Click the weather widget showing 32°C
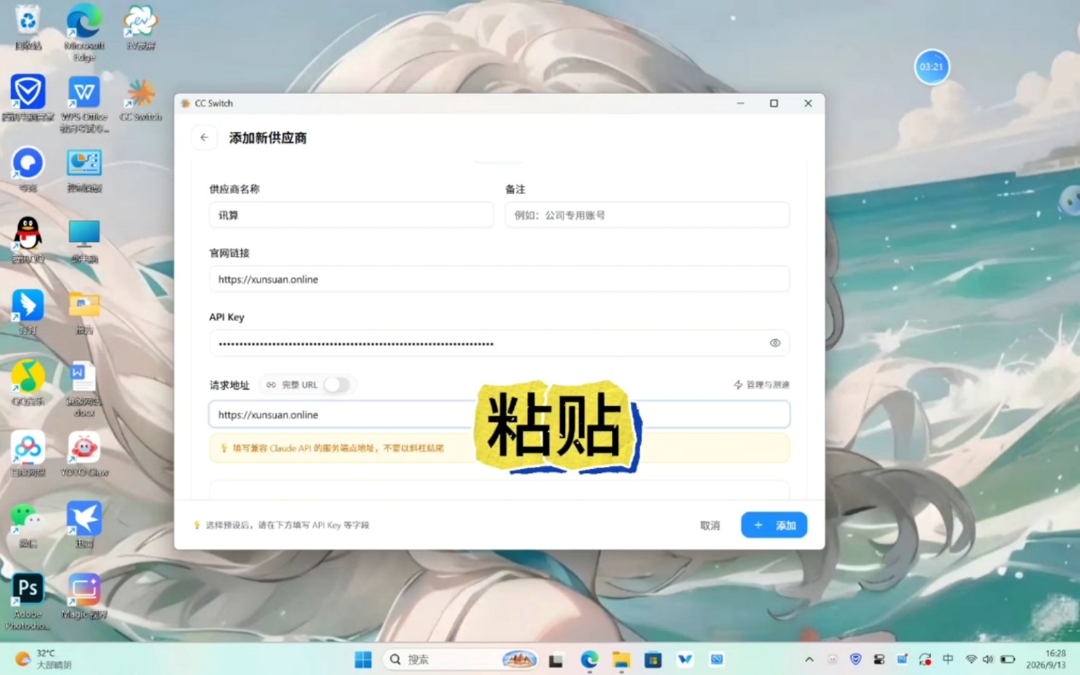 pos(44,659)
